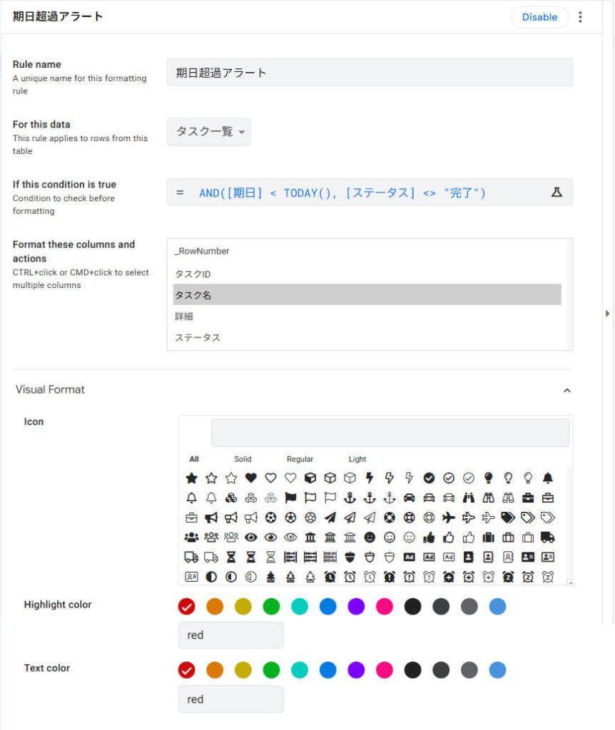Screen dimensions: 615x730
Task: Choose the solid heart icon
Action: pyautogui.click(x=250, y=478)
